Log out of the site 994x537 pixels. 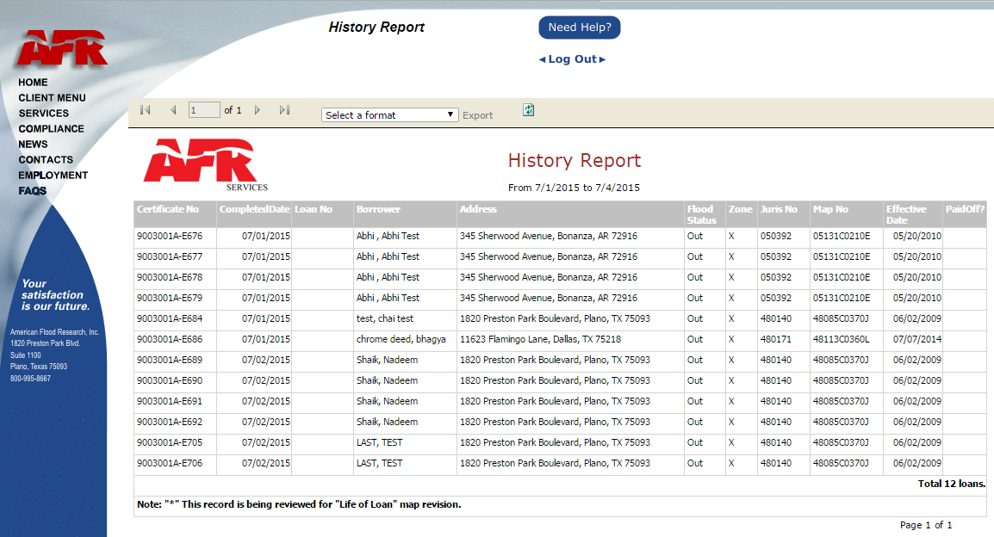[573, 59]
